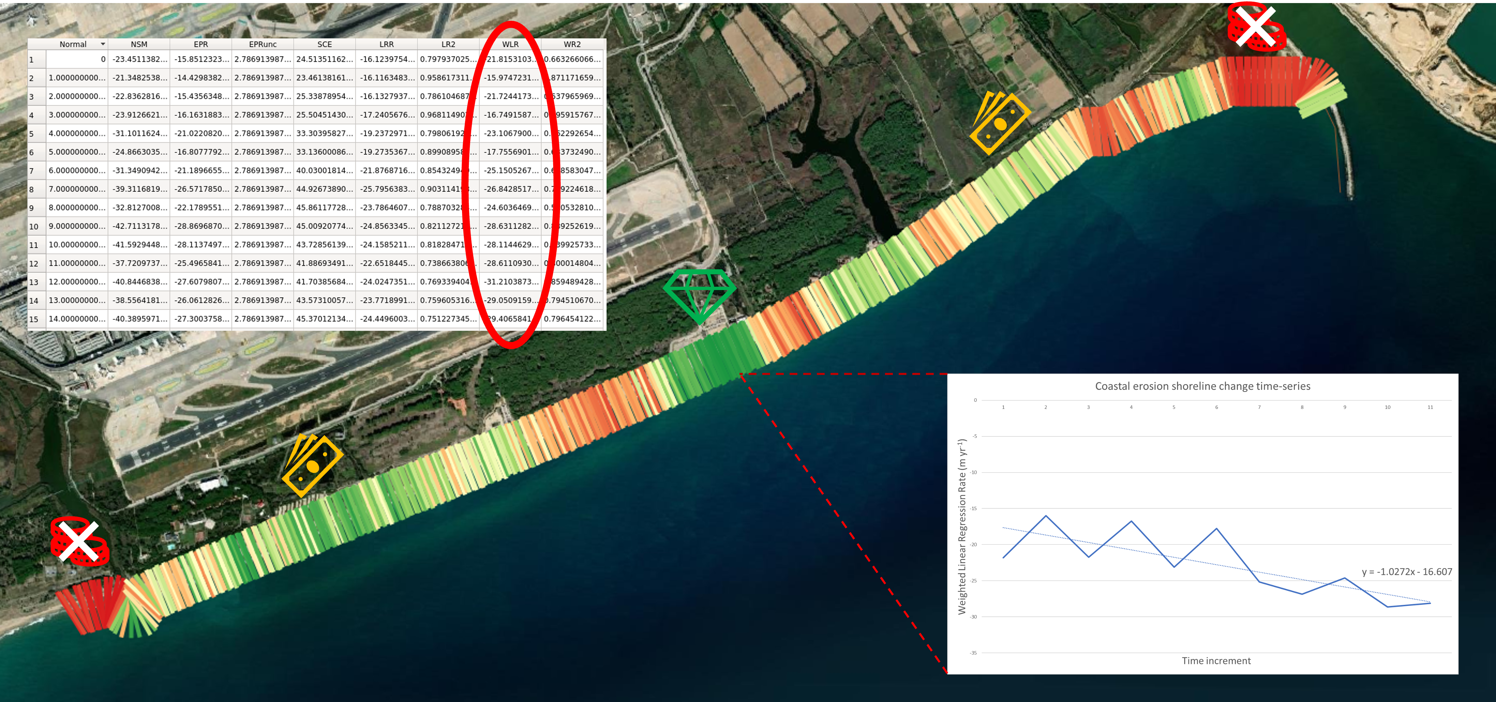Click the NSM cell -42.7113178...
Image resolution: width=1496 pixels, height=702 pixels.
tap(139, 226)
